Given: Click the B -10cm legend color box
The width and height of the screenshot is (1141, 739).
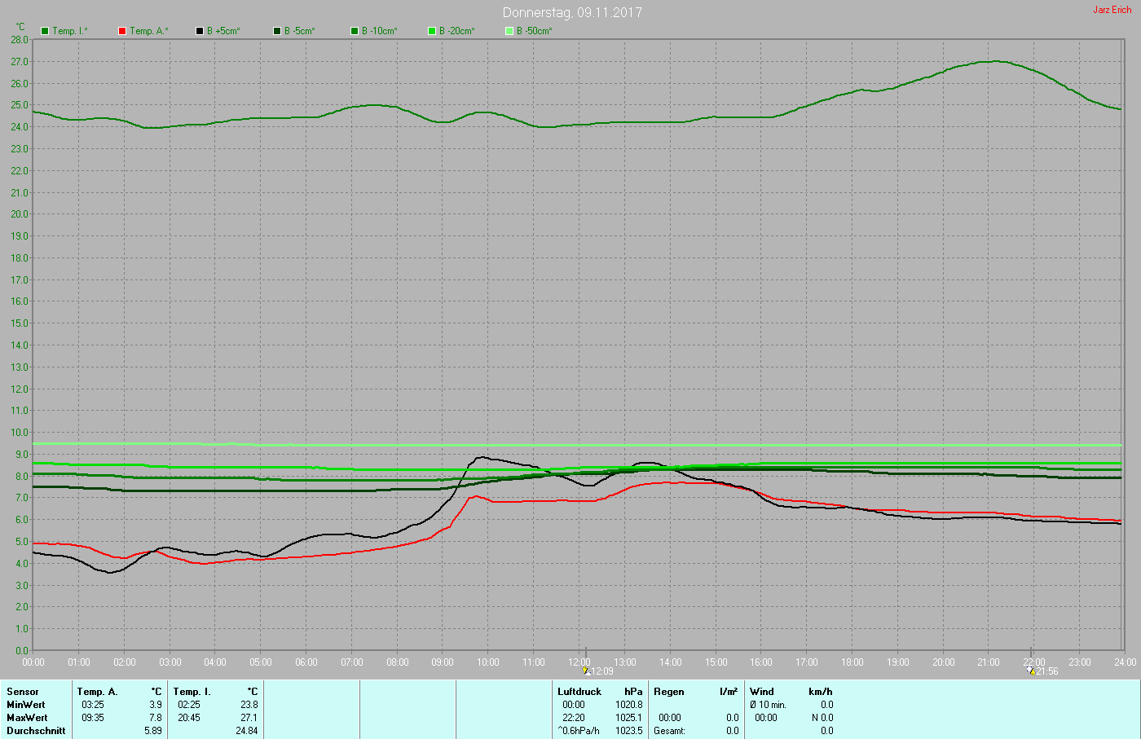Looking at the screenshot, I should point(355,31).
